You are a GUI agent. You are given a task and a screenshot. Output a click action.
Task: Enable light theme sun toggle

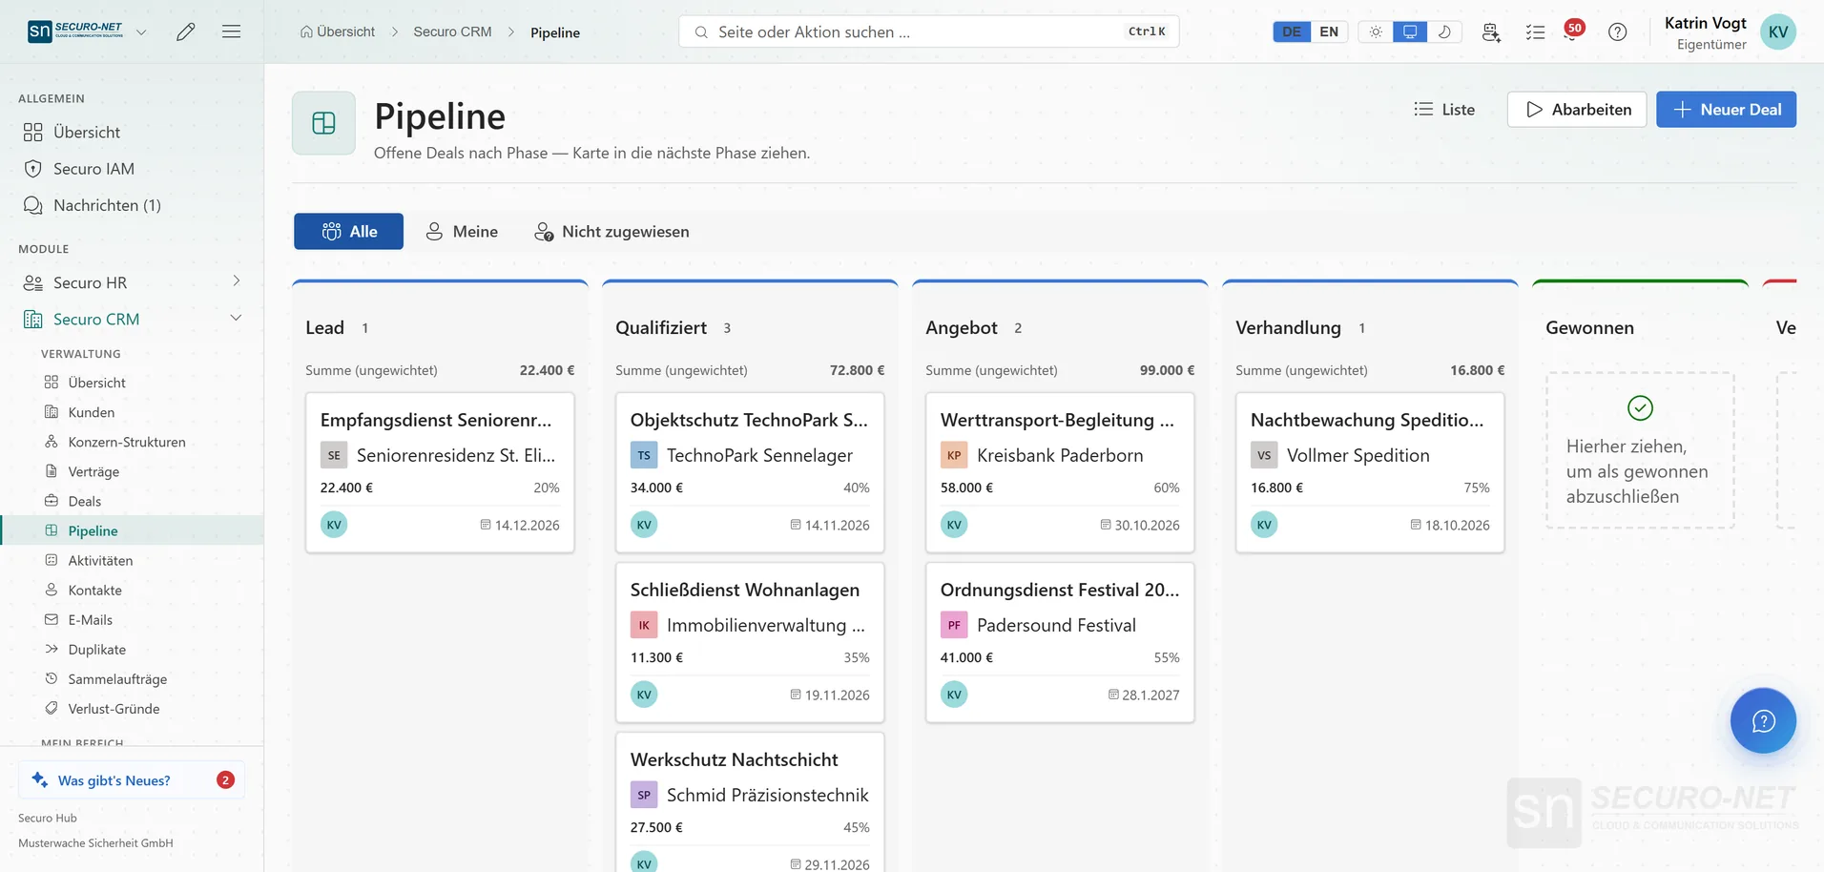click(x=1376, y=31)
